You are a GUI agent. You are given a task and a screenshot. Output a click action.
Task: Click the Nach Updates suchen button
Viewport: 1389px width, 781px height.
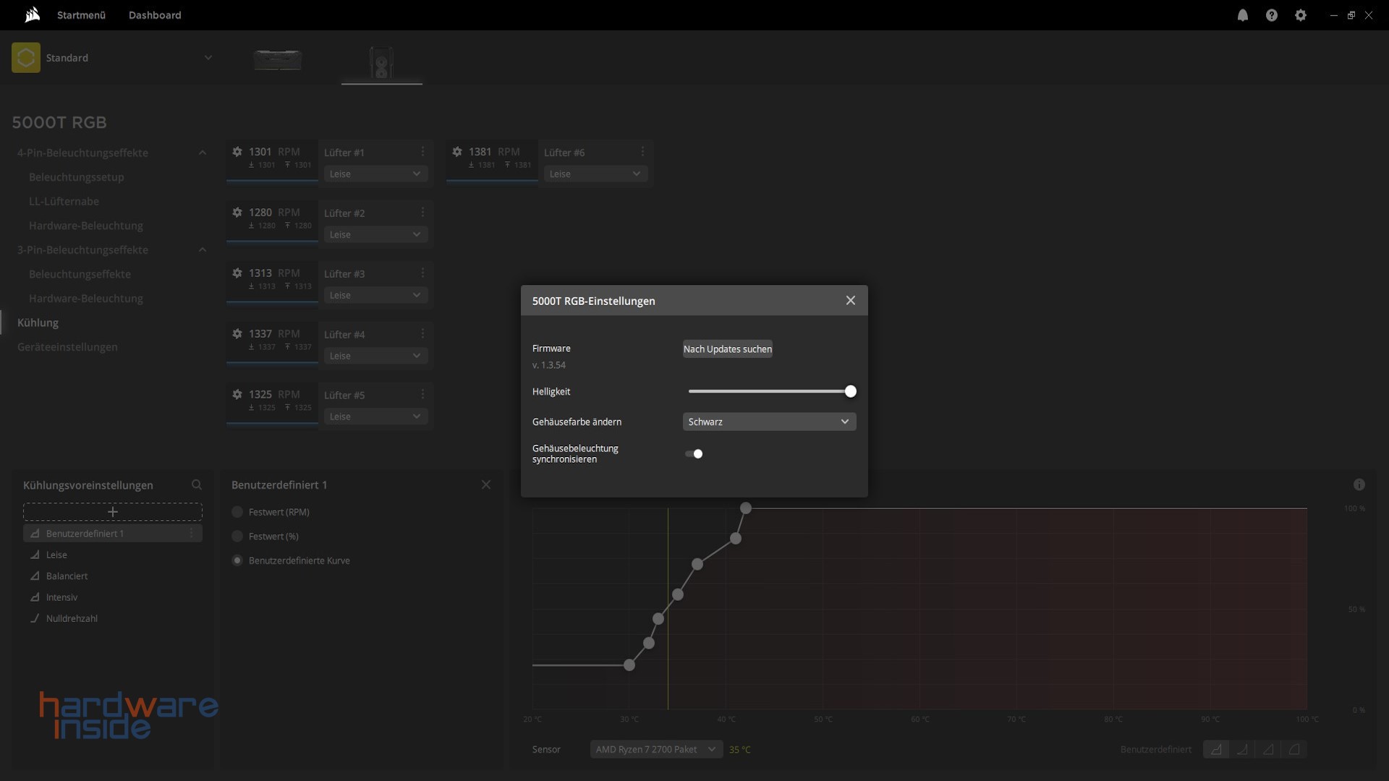click(727, 349)
